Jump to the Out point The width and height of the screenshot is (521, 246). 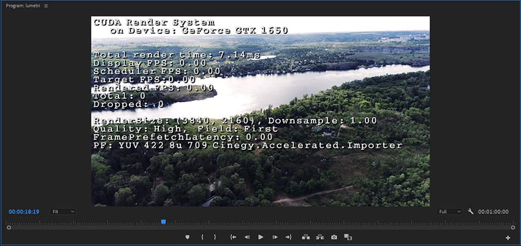[x=289, y=237]
